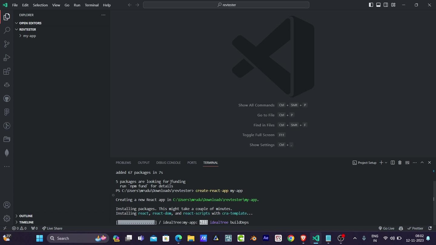Open the GitHub view in activity bar

tap(7, 99)
